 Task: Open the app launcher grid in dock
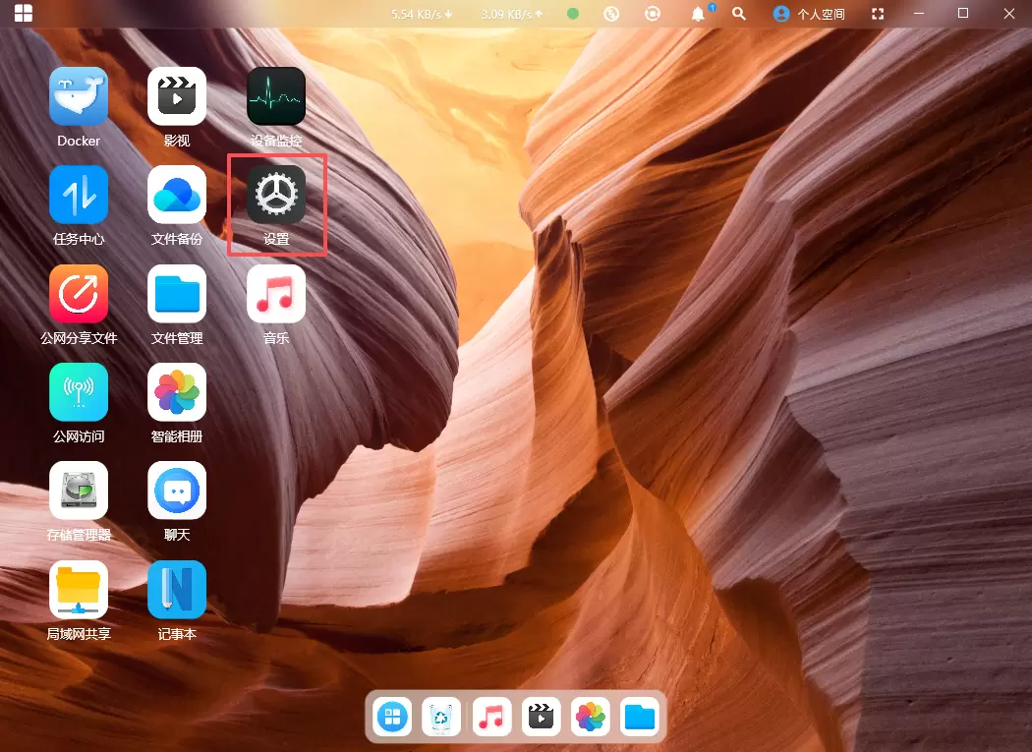tap(393, 717)
